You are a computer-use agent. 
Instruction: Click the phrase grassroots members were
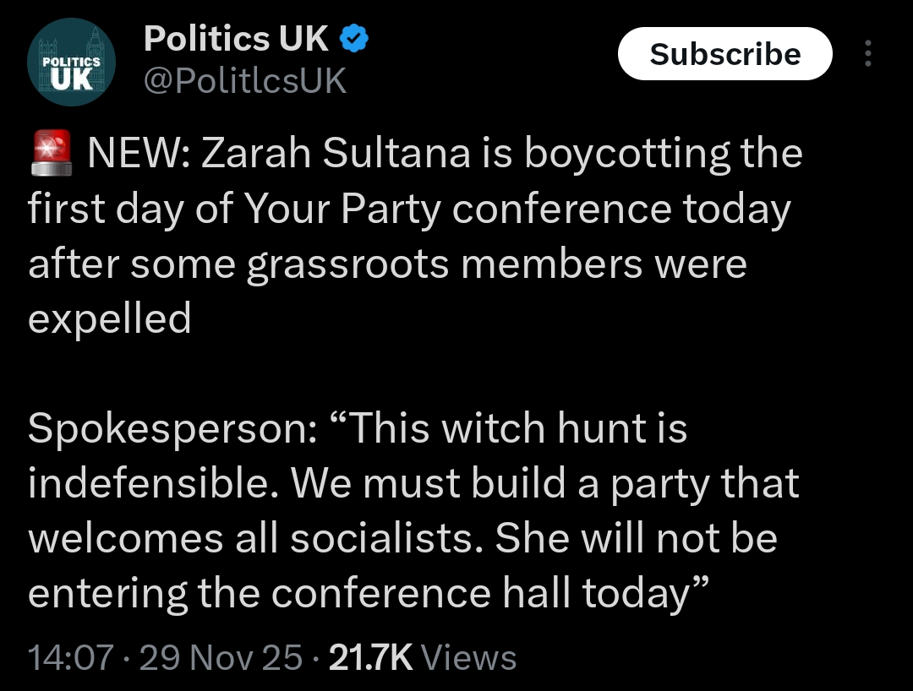click(x=497, y=264)
